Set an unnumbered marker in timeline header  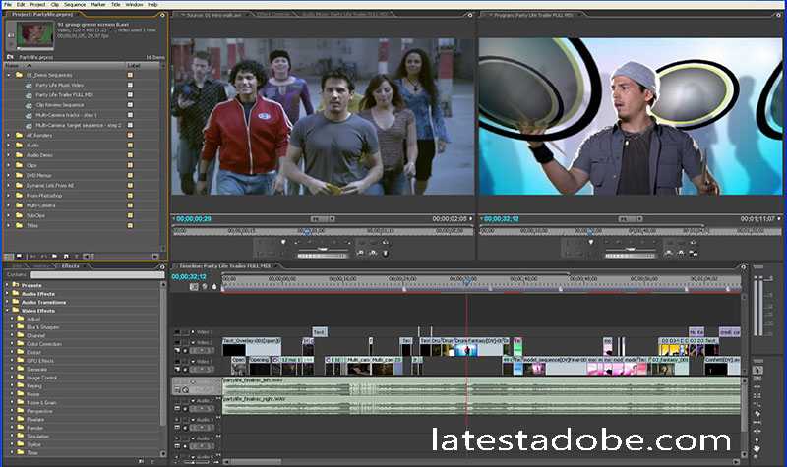(x=214, y=287)
